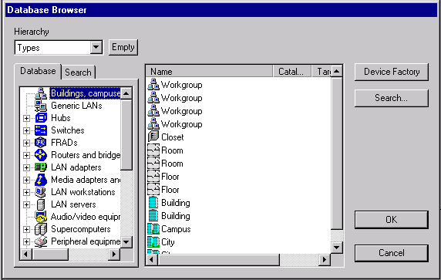Click the item list scroll down arrow

coord(337,248)
